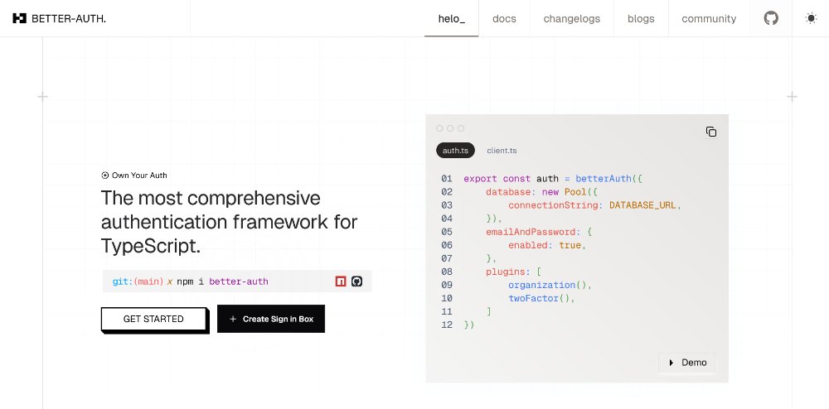Click the Create Sign in Box button
This screenshot has width=829, height=409.
click(x=271, y=319)
